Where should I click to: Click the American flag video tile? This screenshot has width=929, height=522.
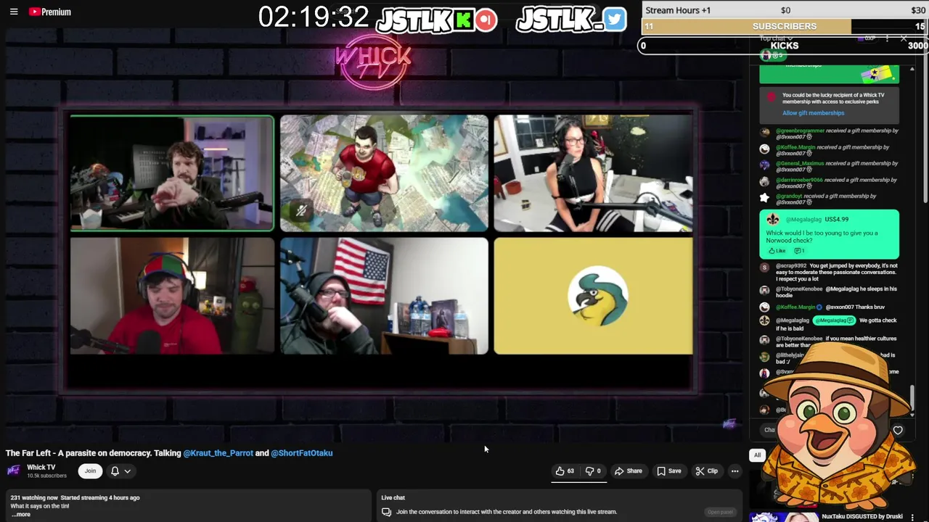384,296
